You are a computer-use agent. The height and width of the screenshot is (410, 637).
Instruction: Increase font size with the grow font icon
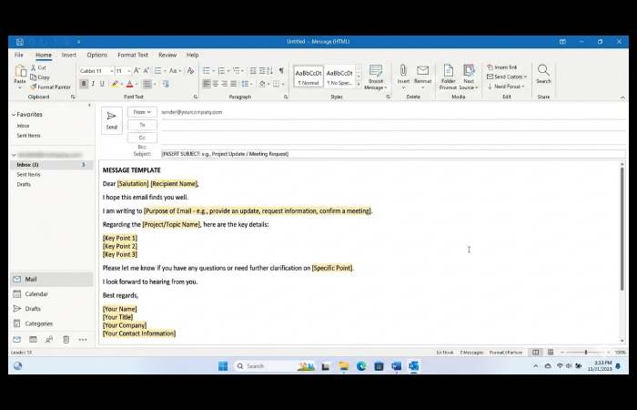point(136,70)
